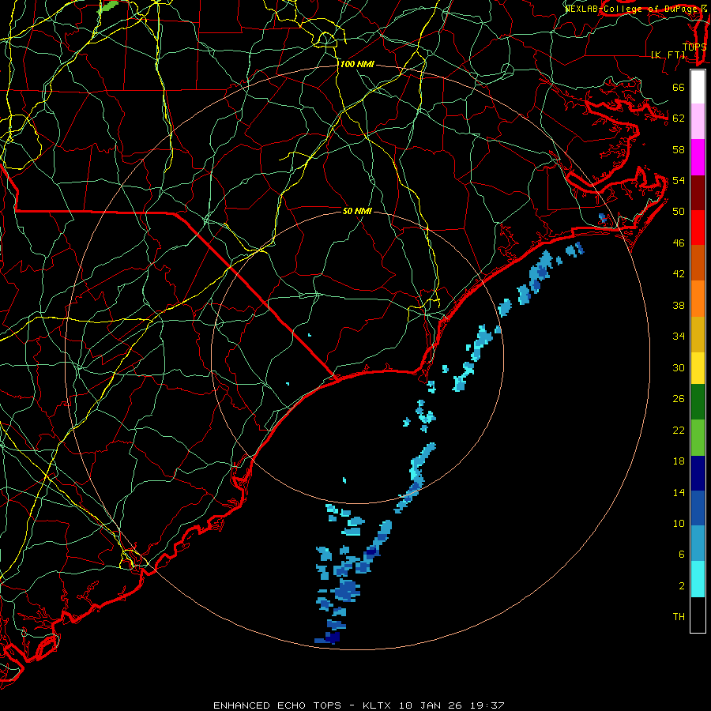
Task: Click the legend value 42
Action: coord(679,274)
